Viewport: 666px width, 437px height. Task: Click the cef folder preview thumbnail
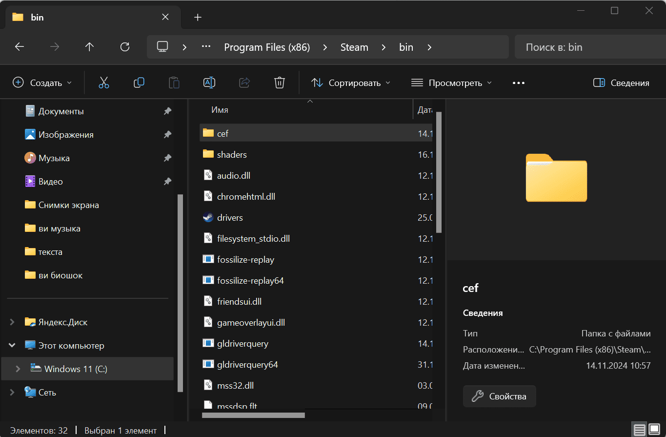pos(556,178)
